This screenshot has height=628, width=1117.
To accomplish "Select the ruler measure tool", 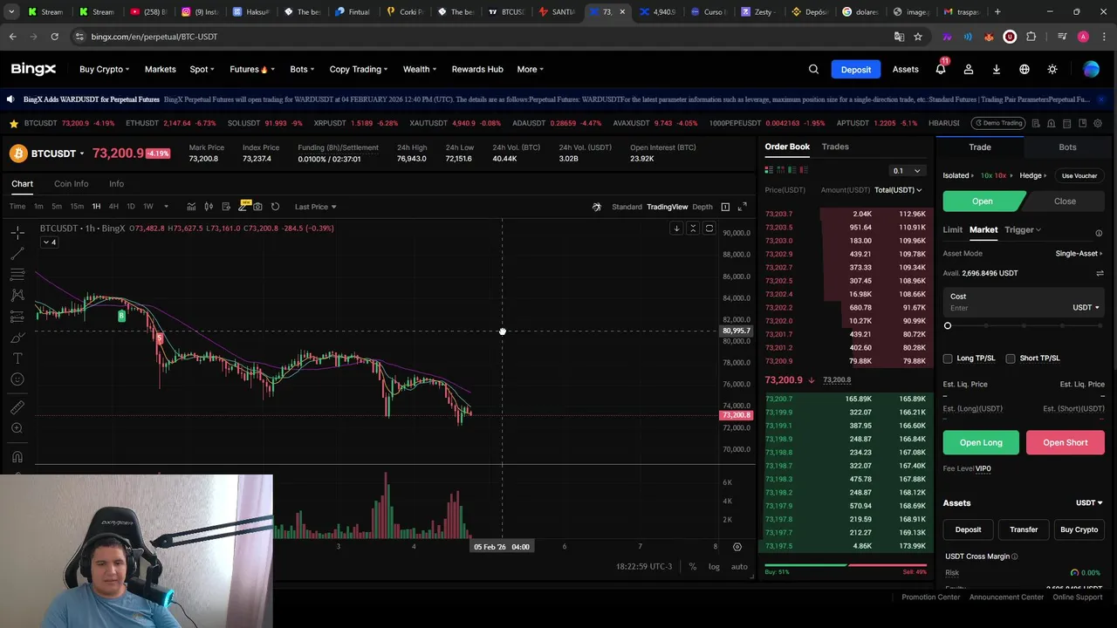I will (17, 407).
